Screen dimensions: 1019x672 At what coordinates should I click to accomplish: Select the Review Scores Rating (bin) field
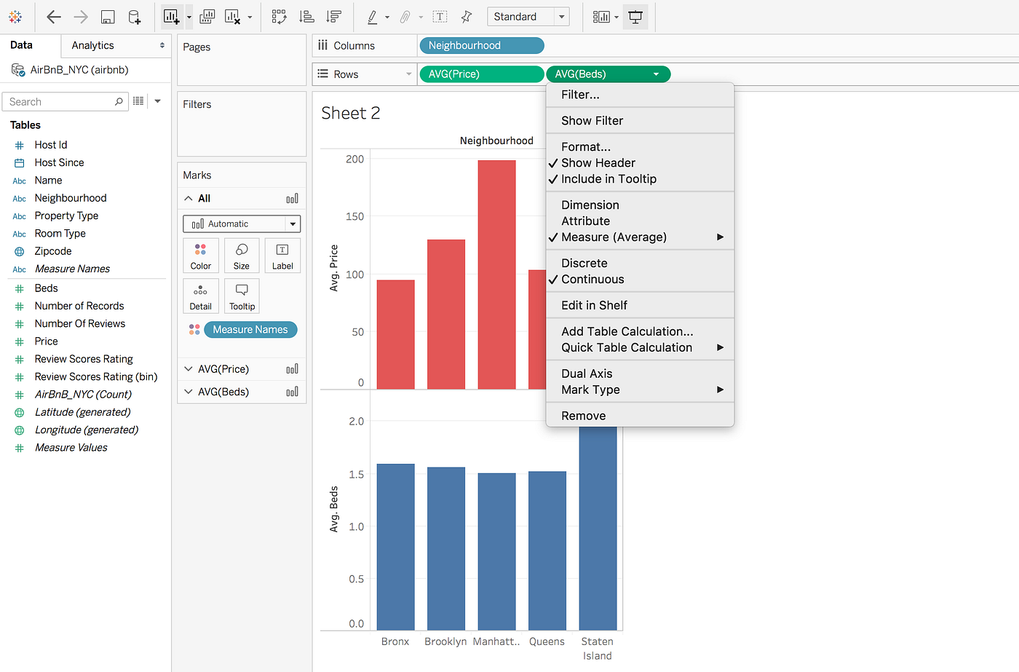[x=96, y=376]
